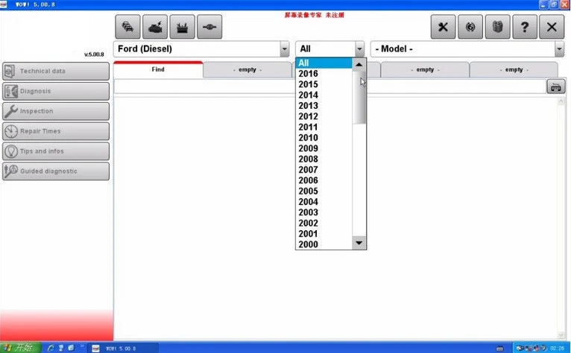Launch Internet Explorer from quick launch
Viewport: 571px width, 353px height.
51,348
